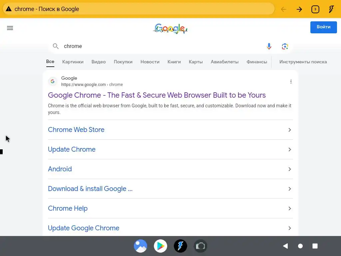Open the Google Chrome Fast & Secure result title
This screenshot has height=256, width=341.
[157, 95]
